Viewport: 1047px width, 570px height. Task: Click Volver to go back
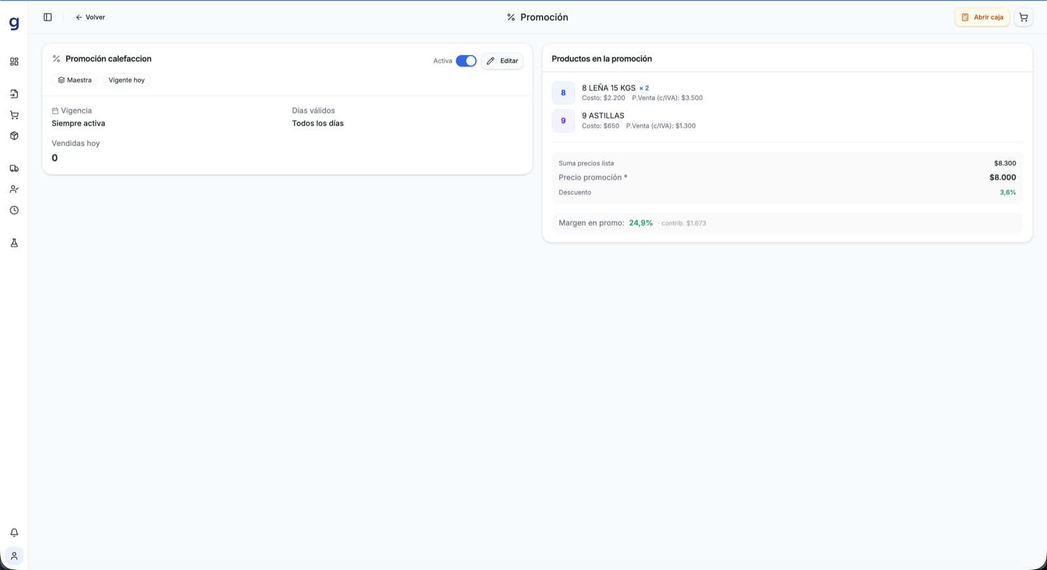[90, 17]
